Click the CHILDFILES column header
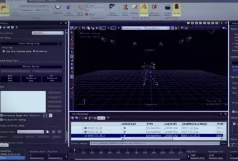This screenshot has height=161, width=238. [x=128, y=124]
